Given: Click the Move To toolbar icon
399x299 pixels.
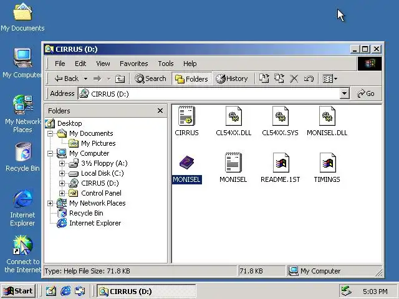Looking at the screenshot, I should pyautogui.click(x=264, y=78).
